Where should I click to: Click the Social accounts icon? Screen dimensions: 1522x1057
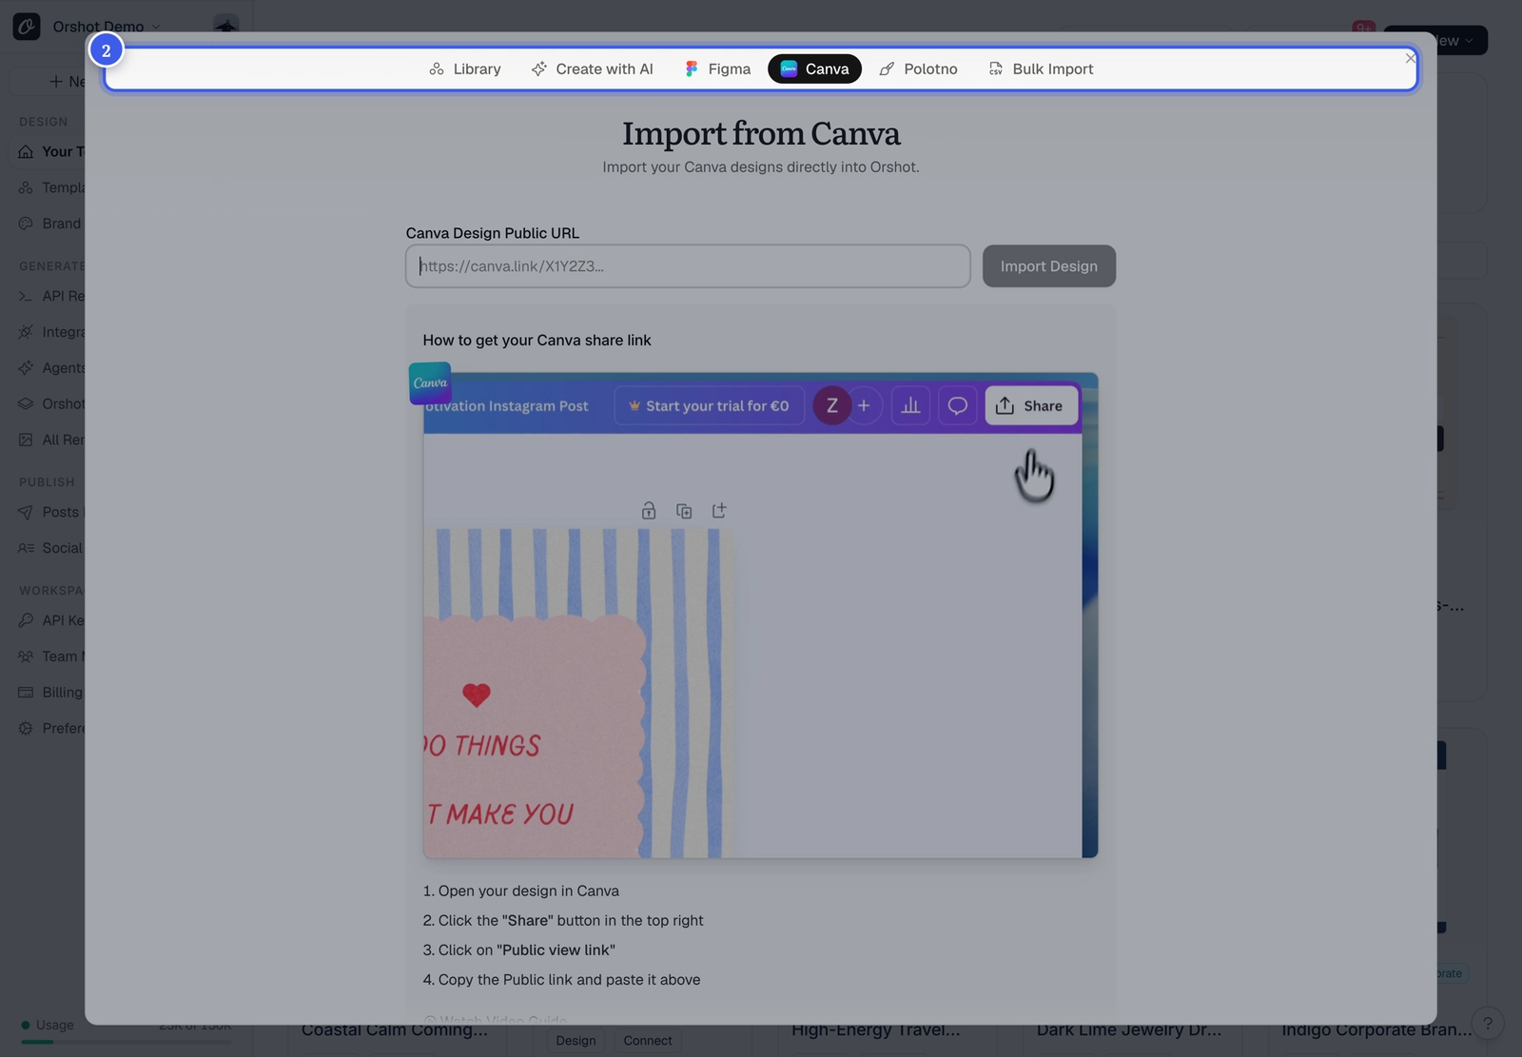pos(26,548)
